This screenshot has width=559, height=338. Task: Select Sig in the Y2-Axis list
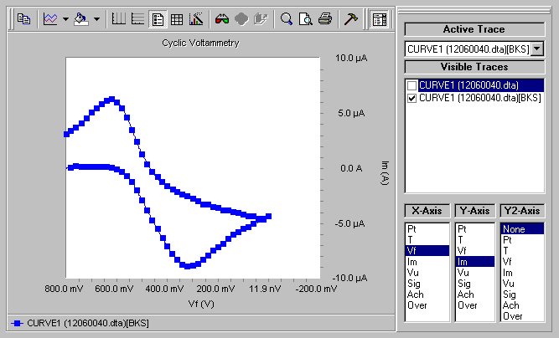point(522,294)
